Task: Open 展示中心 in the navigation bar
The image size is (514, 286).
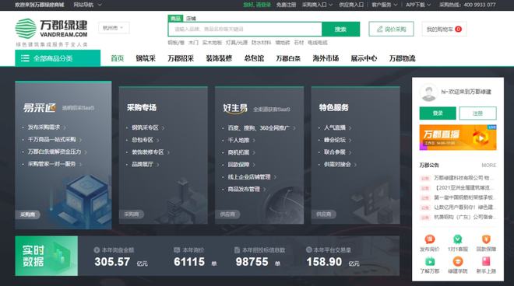Action: 364,58
